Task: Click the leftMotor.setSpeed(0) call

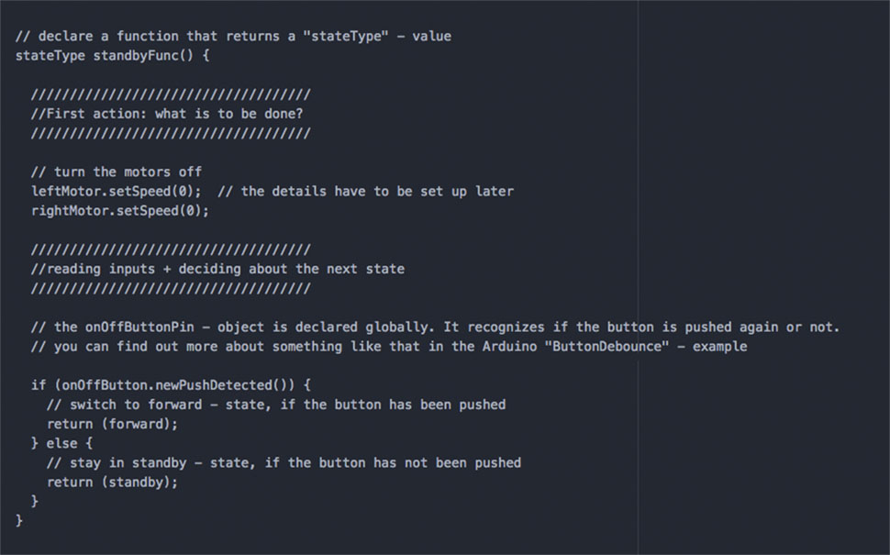Action: (x=116, y=191)
